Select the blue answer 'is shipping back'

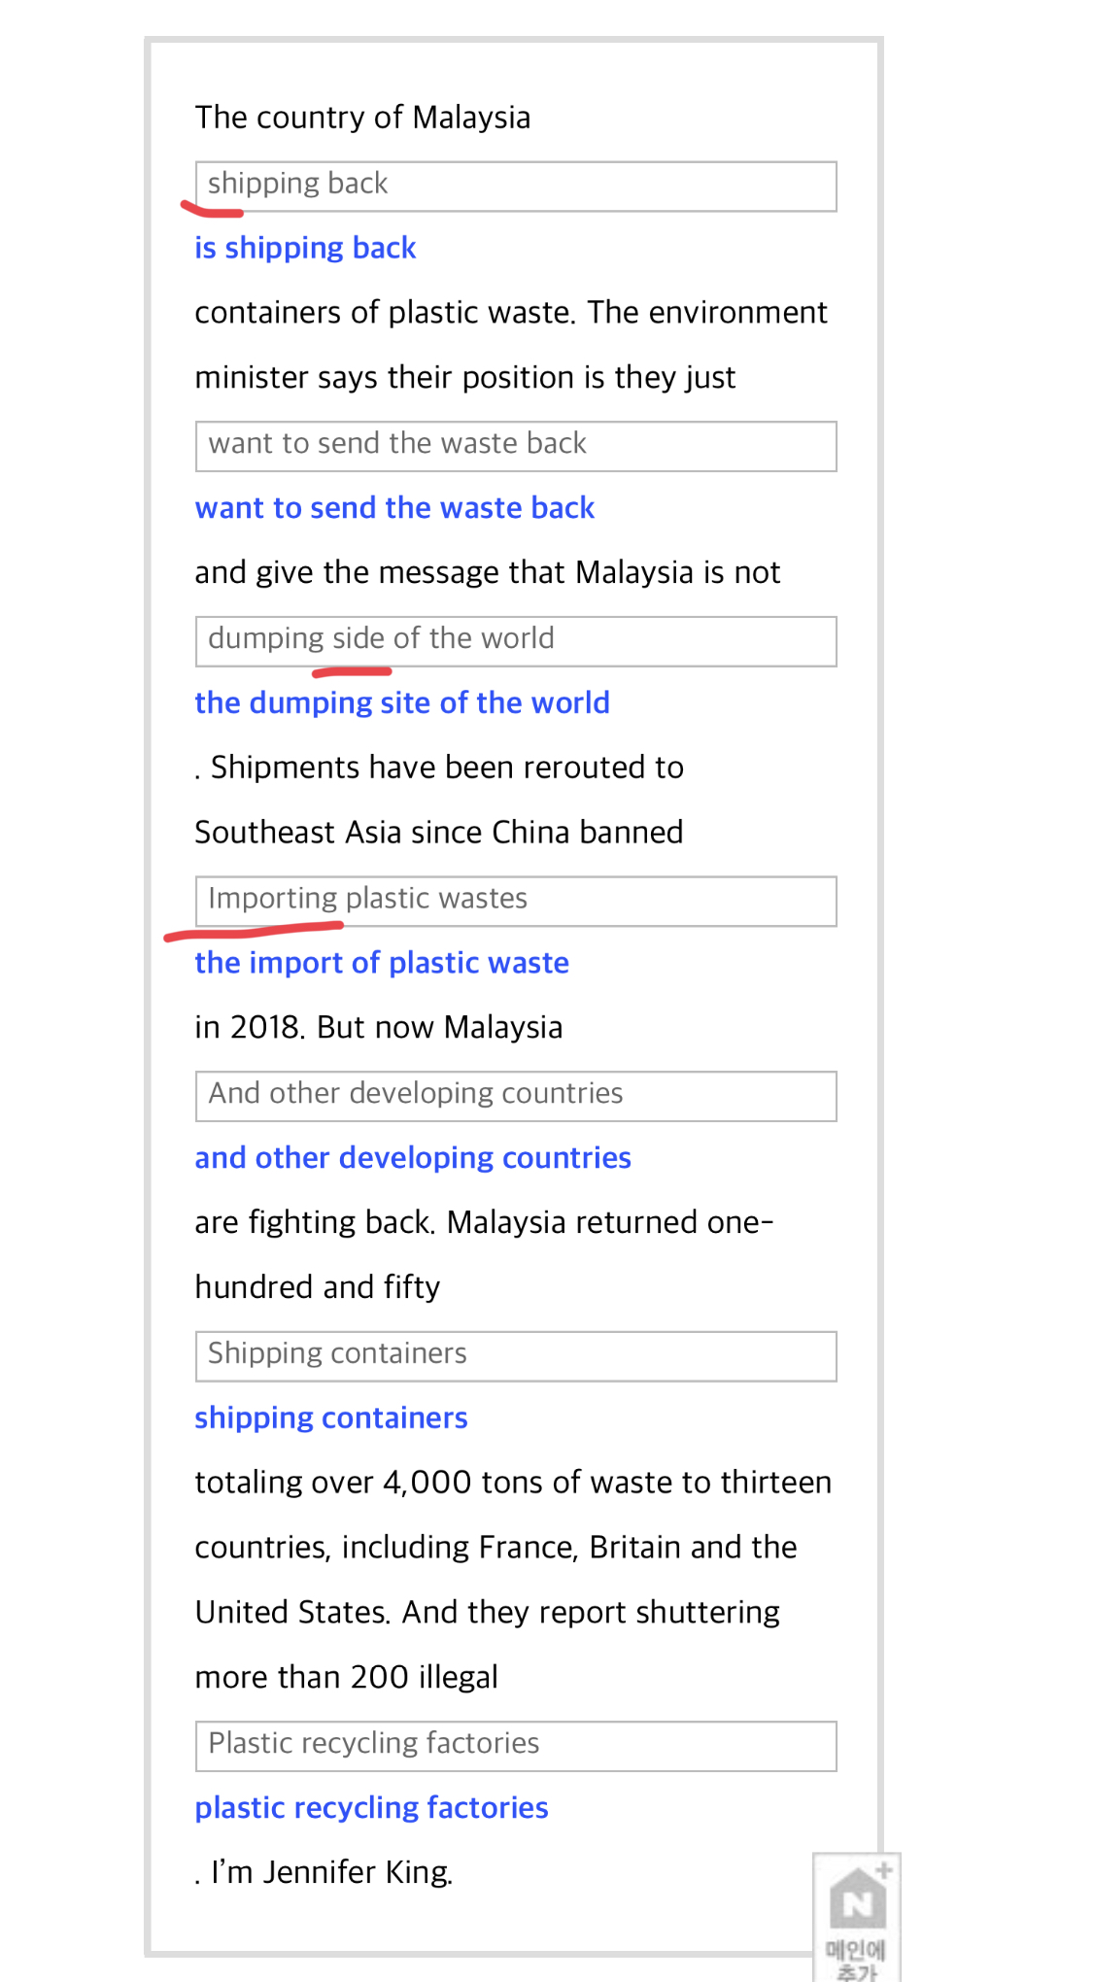pos(305,248)
